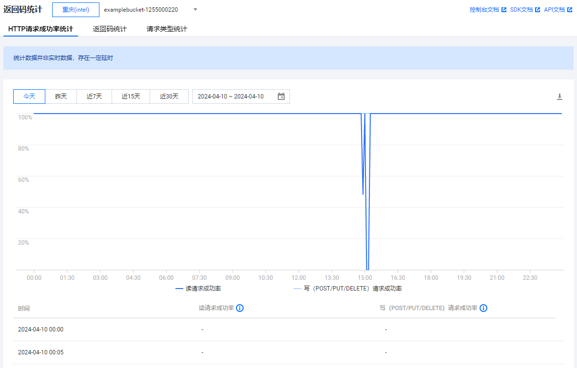Click info icon beside 写请求成功率 column header
The height and width of the screenshot is (368, 577).
click(483, 308)
